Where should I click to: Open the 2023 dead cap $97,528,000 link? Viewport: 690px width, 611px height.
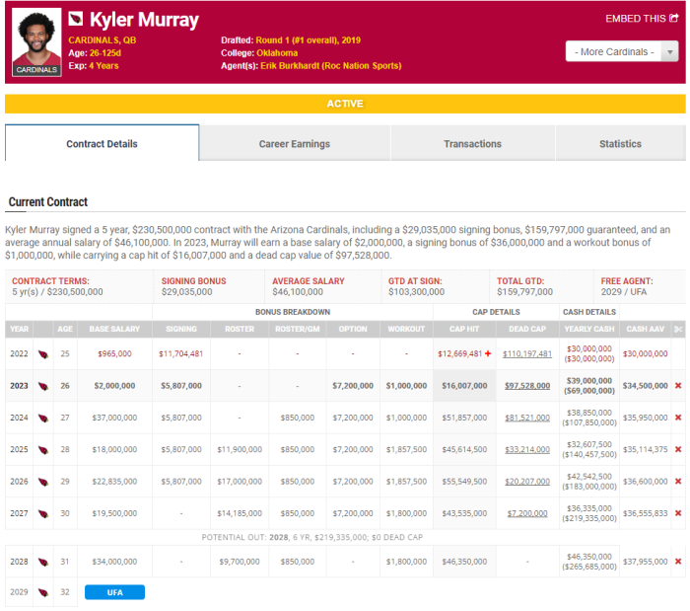point(527,386)
